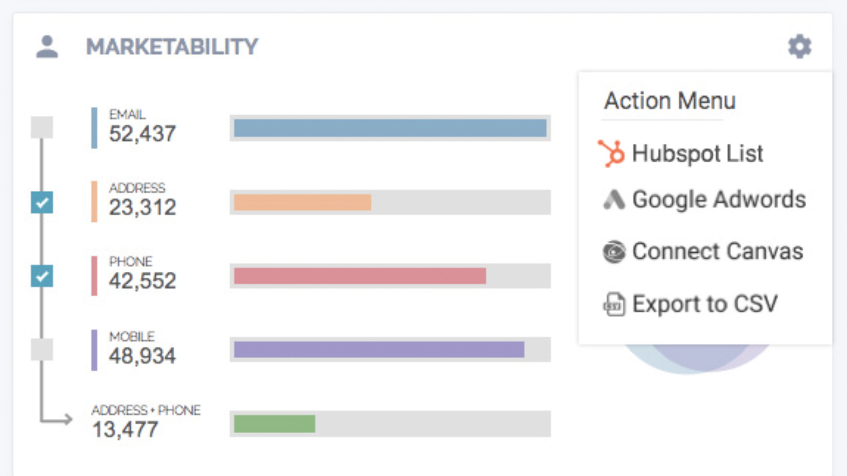847x476 pixels.
Task: Select Export to CSV option
Action: pyautogui.click(x=705, y=305)
